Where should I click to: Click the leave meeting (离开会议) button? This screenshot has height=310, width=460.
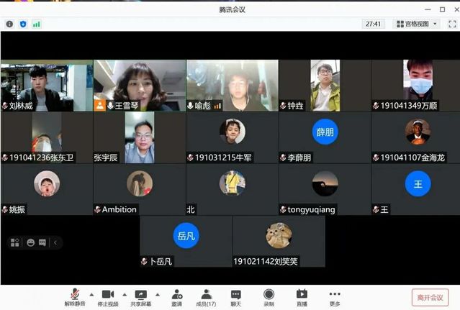pyautogui.click(x=430, y=297)
